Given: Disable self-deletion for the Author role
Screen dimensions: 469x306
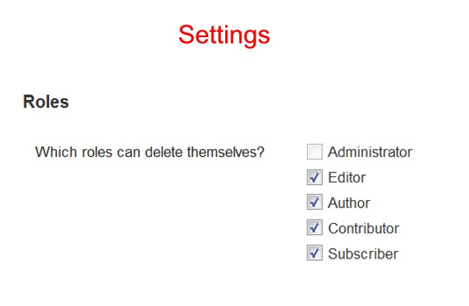Looking at the screenshot, I should tap(314, 203).
